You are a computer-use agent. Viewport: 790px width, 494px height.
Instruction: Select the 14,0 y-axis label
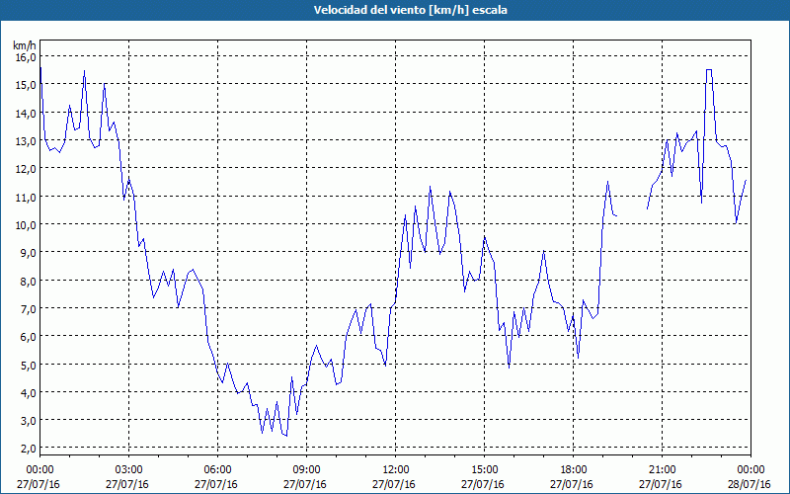point(26,114)
